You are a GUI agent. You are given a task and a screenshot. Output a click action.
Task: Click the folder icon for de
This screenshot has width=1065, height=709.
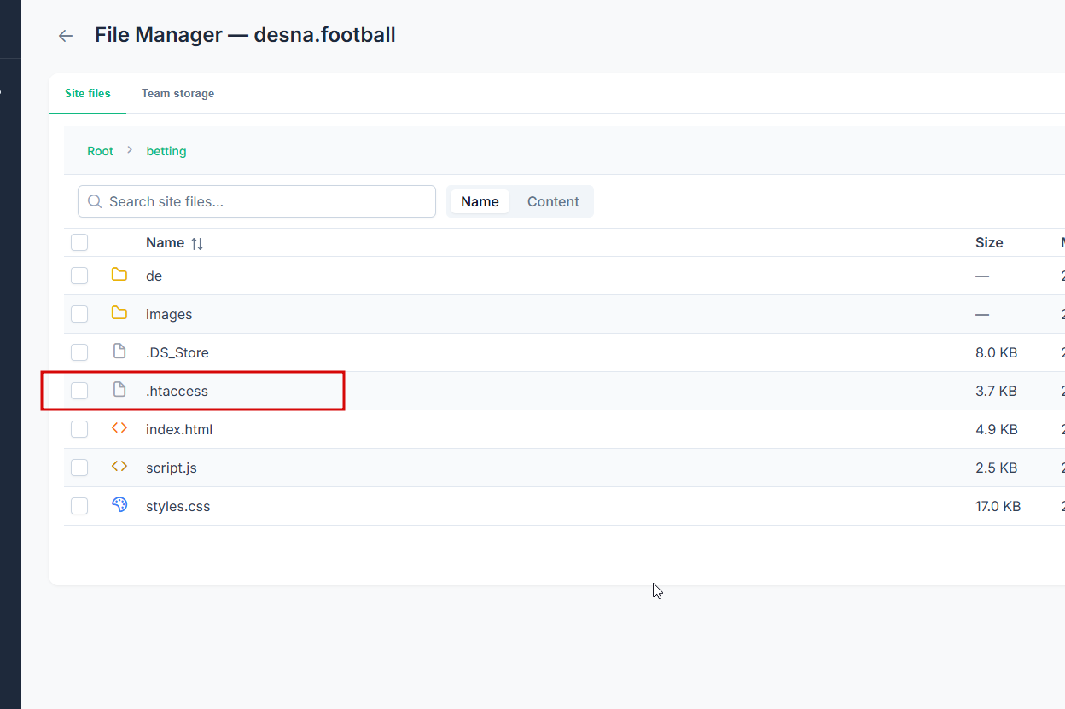pyautogui.click(x=119, y=275)
